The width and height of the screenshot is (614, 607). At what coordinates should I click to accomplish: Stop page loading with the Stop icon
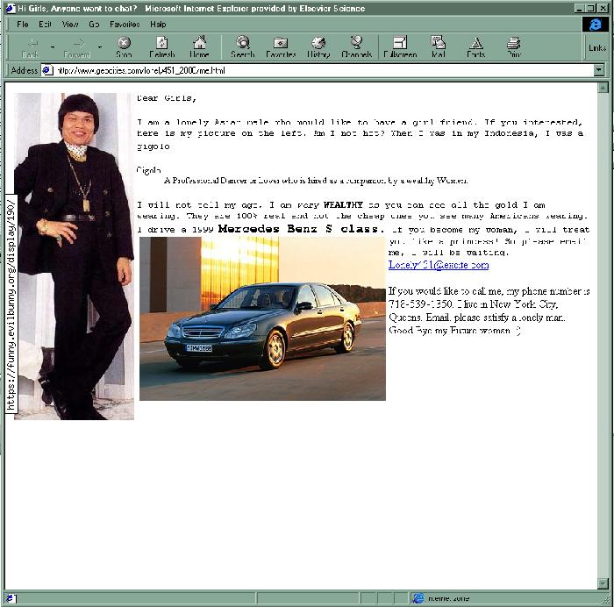pyautogui.click(x=124, y=47)
